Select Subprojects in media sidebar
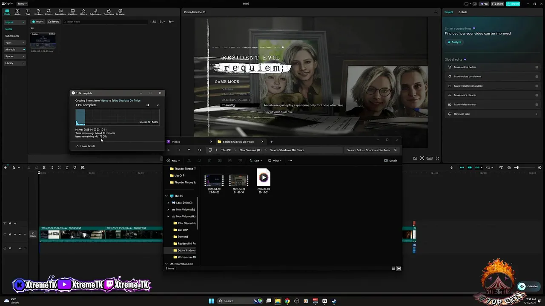545x306 pixels. pos(12,36)
